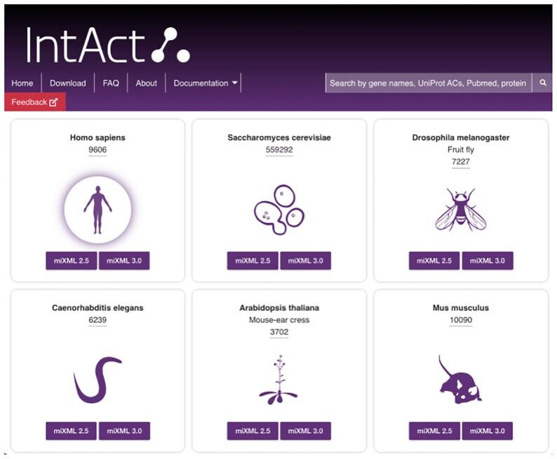Viewport: 557px width, 459px height.
Task: Open the About page
Action: click(x=147, y=83)
